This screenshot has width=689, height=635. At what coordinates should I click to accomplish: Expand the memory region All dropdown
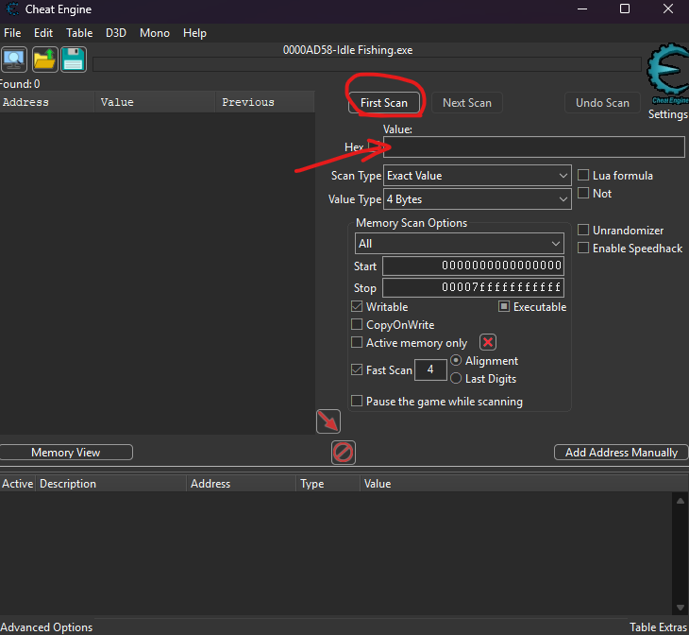tap(459, 244)
